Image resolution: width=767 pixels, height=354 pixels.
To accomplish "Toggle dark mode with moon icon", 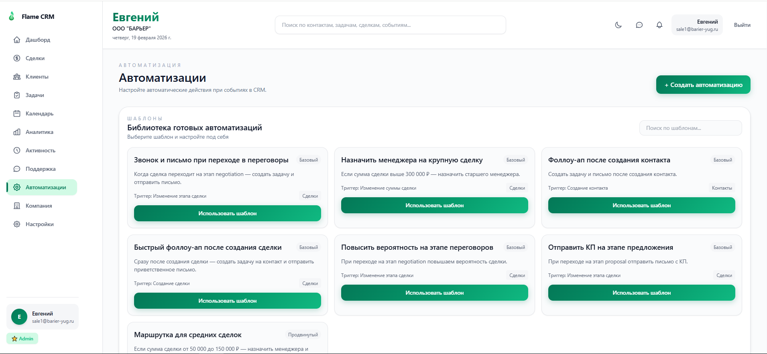I will click(x=618, y=25).
